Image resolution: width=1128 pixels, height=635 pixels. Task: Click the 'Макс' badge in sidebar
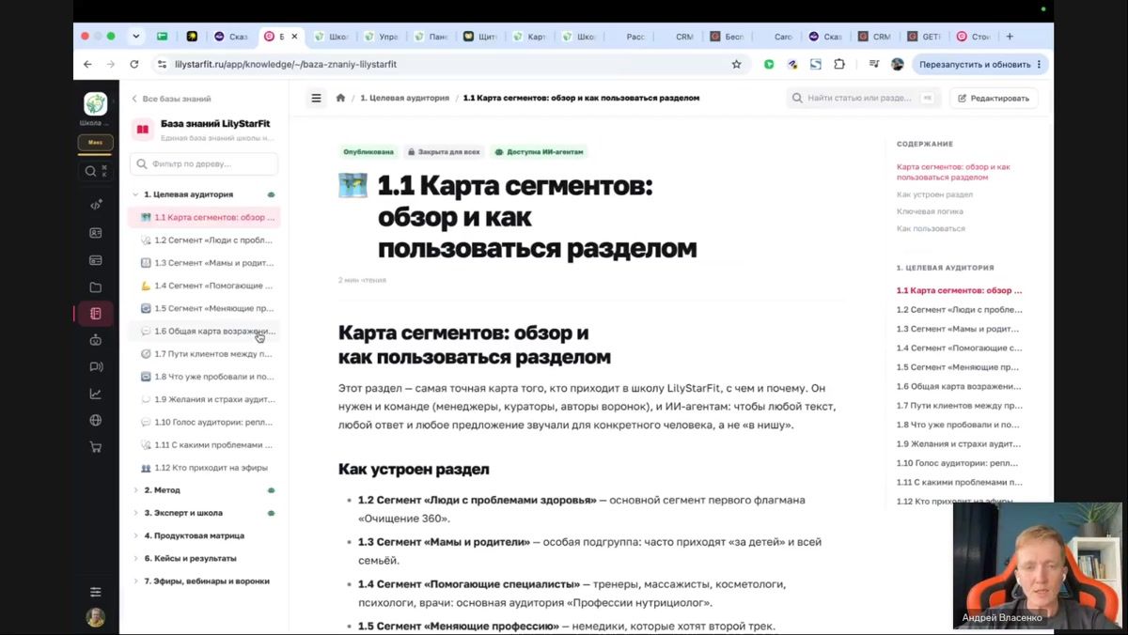click(95, 143)
